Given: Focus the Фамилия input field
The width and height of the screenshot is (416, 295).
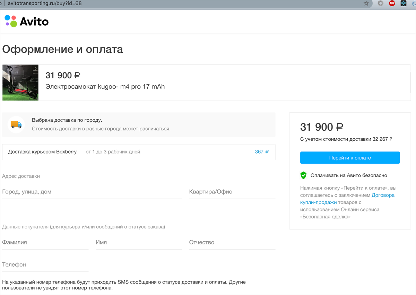Looking at the screenshot, I should click(x=45, y=242).
